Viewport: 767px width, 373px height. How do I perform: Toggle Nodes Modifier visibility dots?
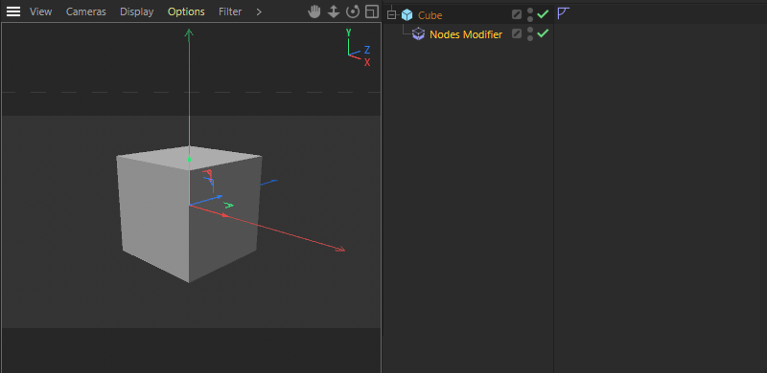coord(530,33)
